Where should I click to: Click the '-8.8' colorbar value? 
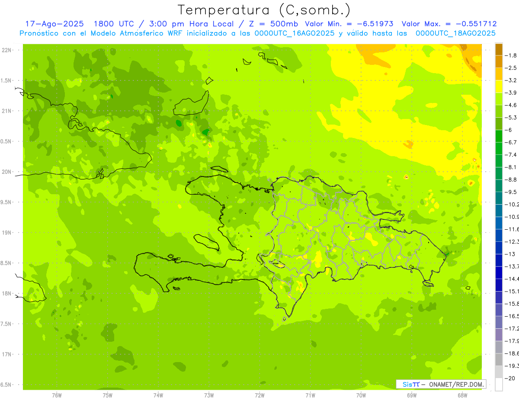(x=511, y=179)
